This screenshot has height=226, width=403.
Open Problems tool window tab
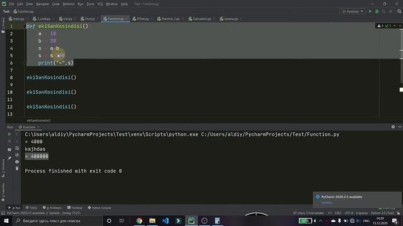pyautogui.click(x=52, y=208)
